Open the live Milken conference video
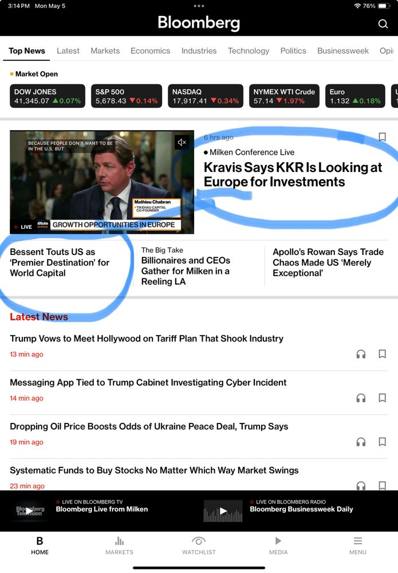 [102, 182]
